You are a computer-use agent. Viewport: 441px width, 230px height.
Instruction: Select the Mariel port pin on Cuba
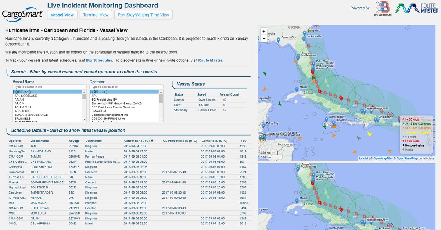[297, 90]
